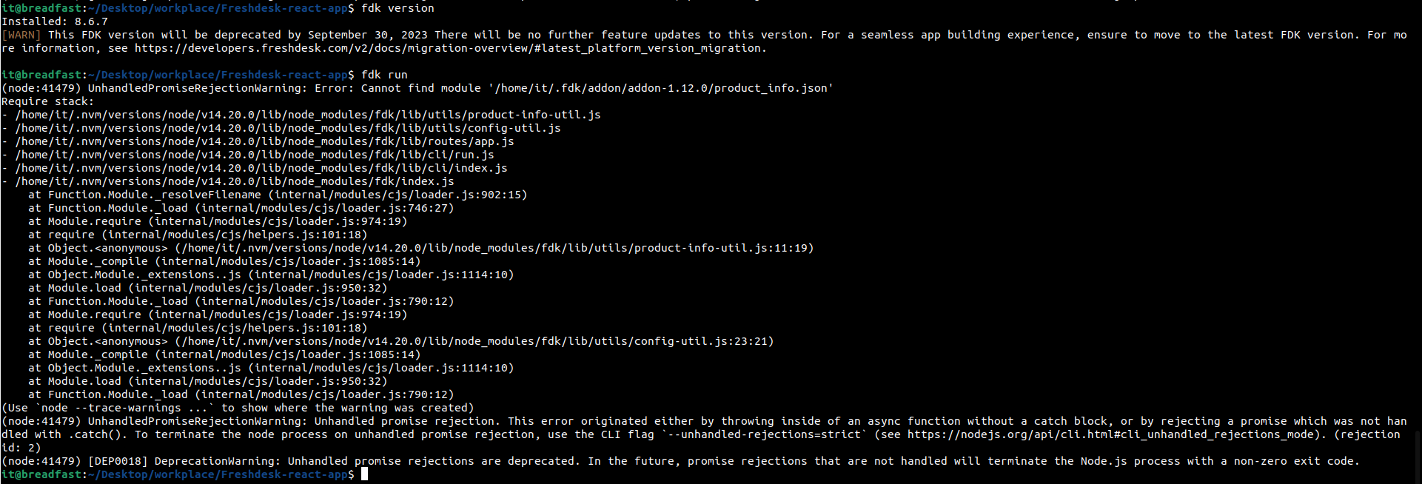
Task: Click the product-info-util.js path in require stack
Action: click(308, 115)
